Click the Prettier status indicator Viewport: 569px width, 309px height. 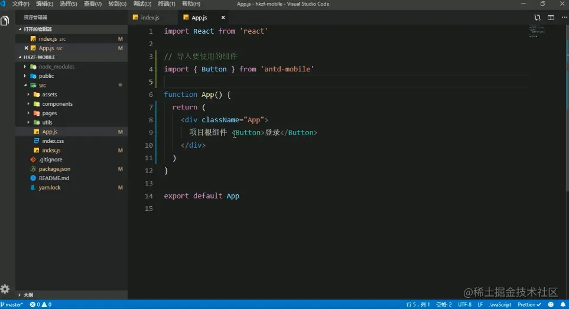pyautogui.click(x=529, y=305)
